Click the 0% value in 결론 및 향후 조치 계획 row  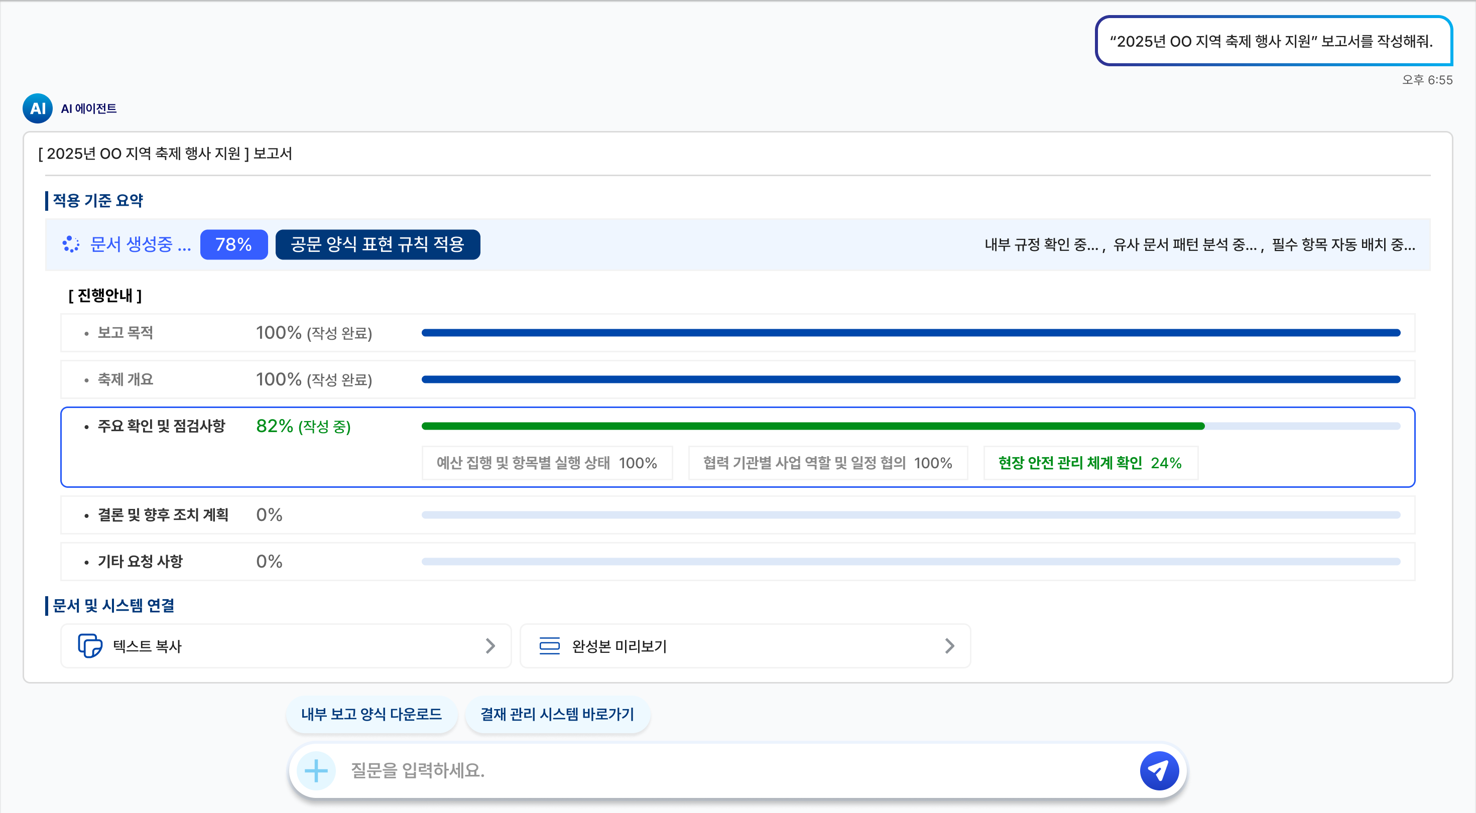point(269,515)
